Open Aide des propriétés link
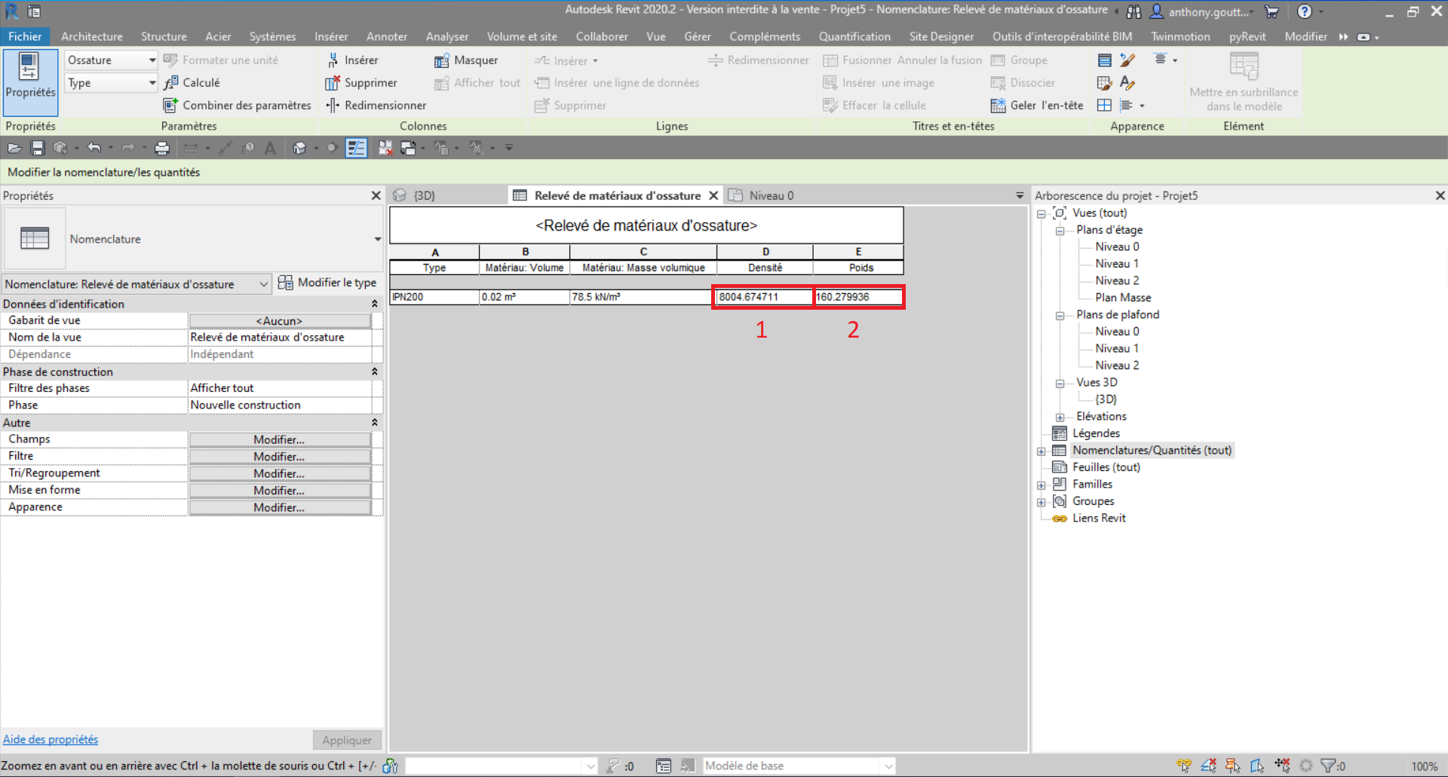 (51, 739)
